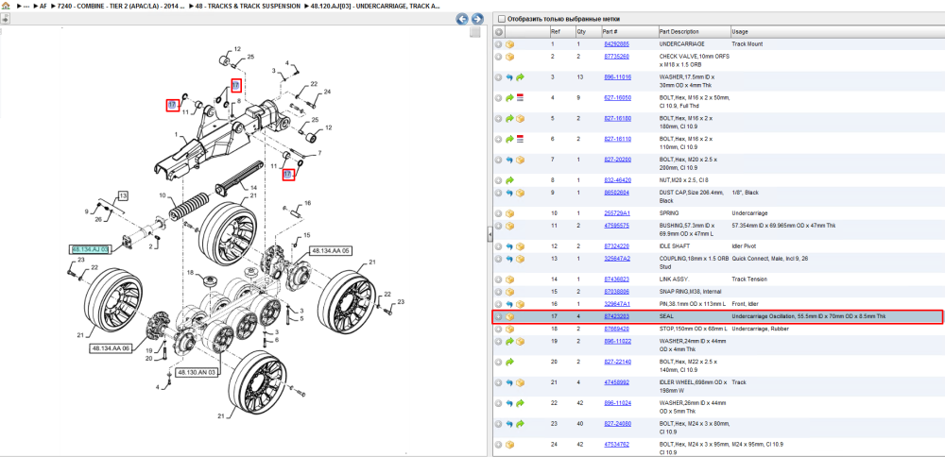Open part number link 47458992

pos(616,382)
